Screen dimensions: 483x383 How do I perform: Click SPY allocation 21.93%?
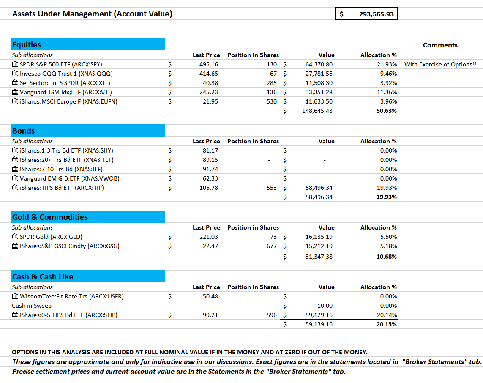(387, 64)
